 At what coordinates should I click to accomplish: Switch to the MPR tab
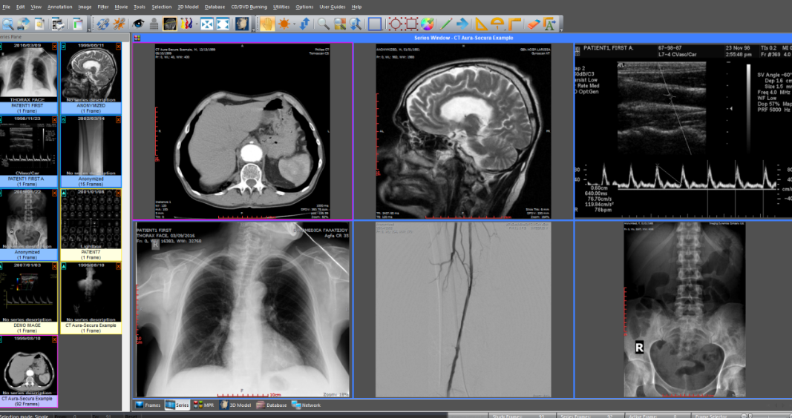204,405
